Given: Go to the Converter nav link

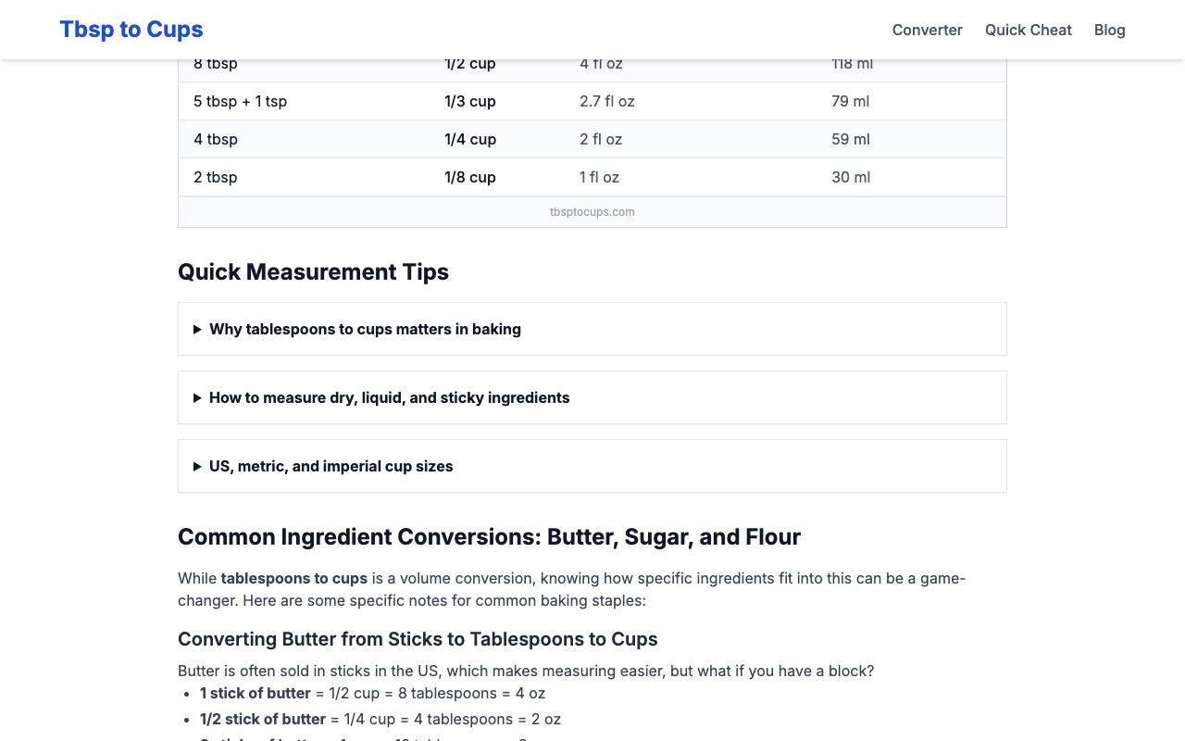Looking at the screenshot, I should coord(927,30).
